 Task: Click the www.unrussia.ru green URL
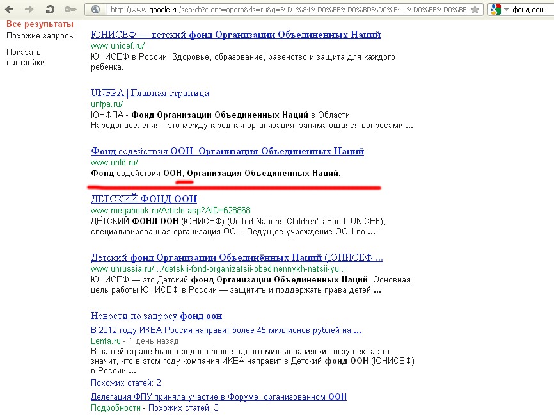click(x=218, y=269)
